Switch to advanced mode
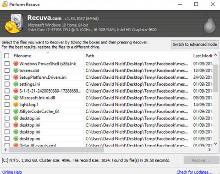Image resolution: width=220 pixels, height=174 pixels. pyautogui.click(x=195, y=44)
